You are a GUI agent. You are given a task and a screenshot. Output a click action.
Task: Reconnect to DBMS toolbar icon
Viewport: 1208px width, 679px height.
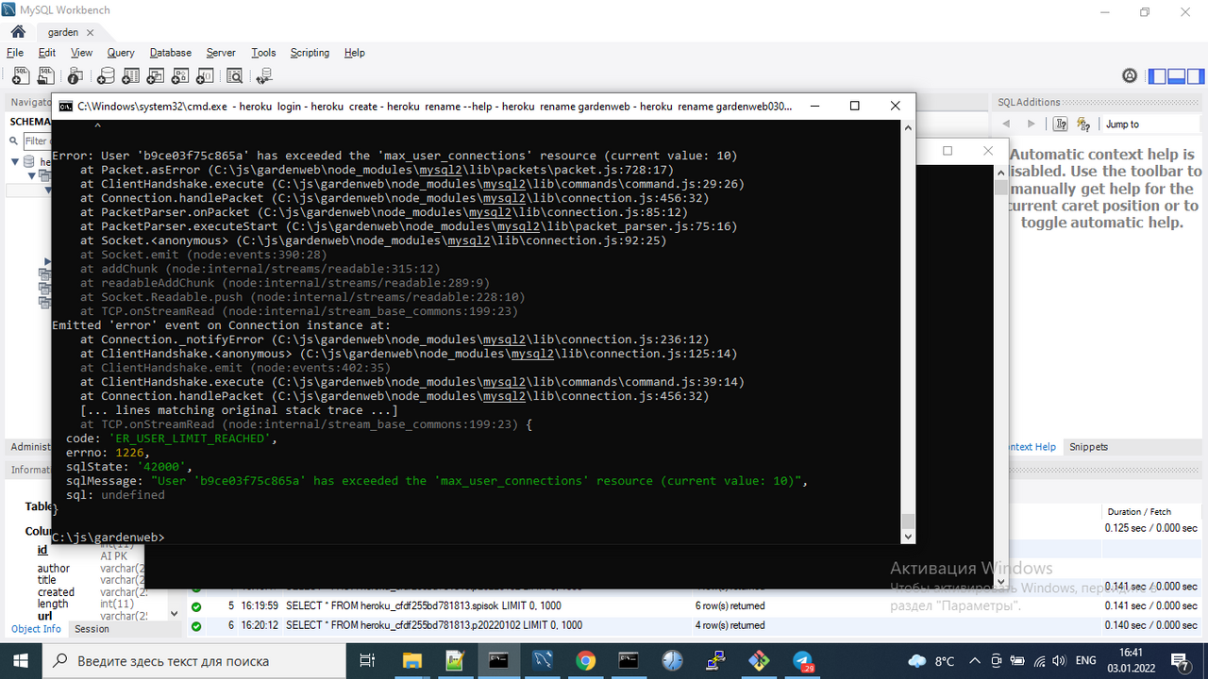pos(264,76)
